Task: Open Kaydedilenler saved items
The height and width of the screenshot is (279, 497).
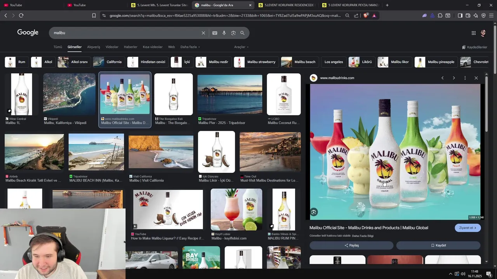Action: (x=474, y=47)
